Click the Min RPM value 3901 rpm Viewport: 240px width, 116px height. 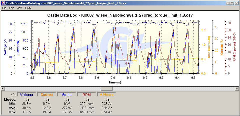click(x=87, y=104)
